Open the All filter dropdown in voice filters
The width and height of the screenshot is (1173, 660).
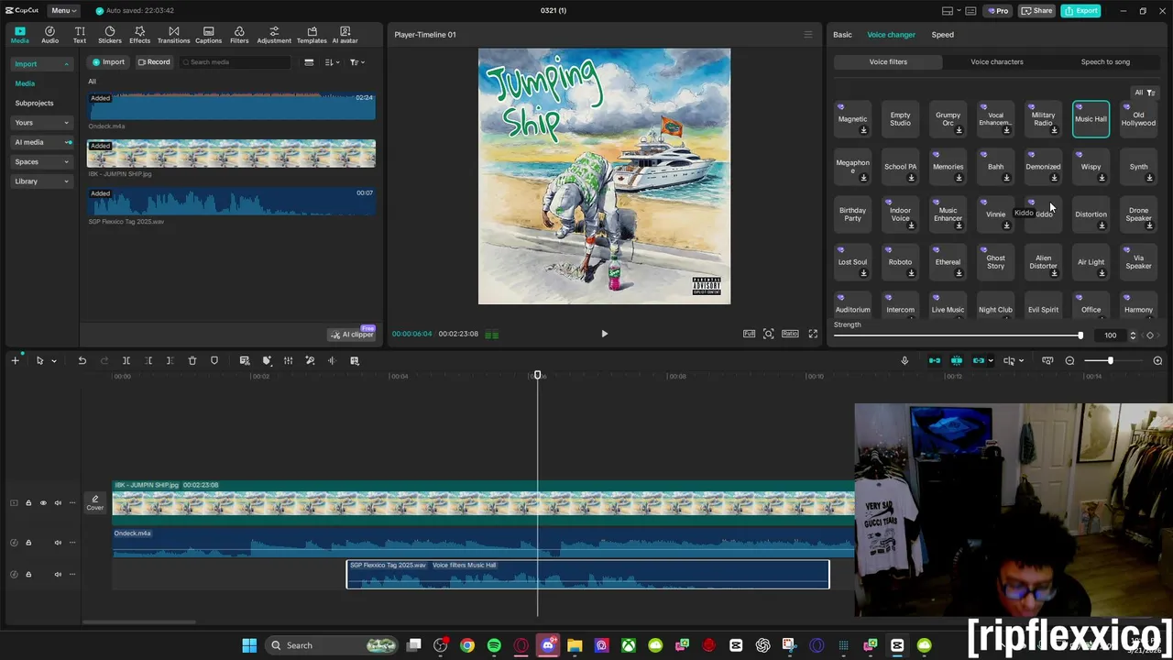(x=1145, y=93)
